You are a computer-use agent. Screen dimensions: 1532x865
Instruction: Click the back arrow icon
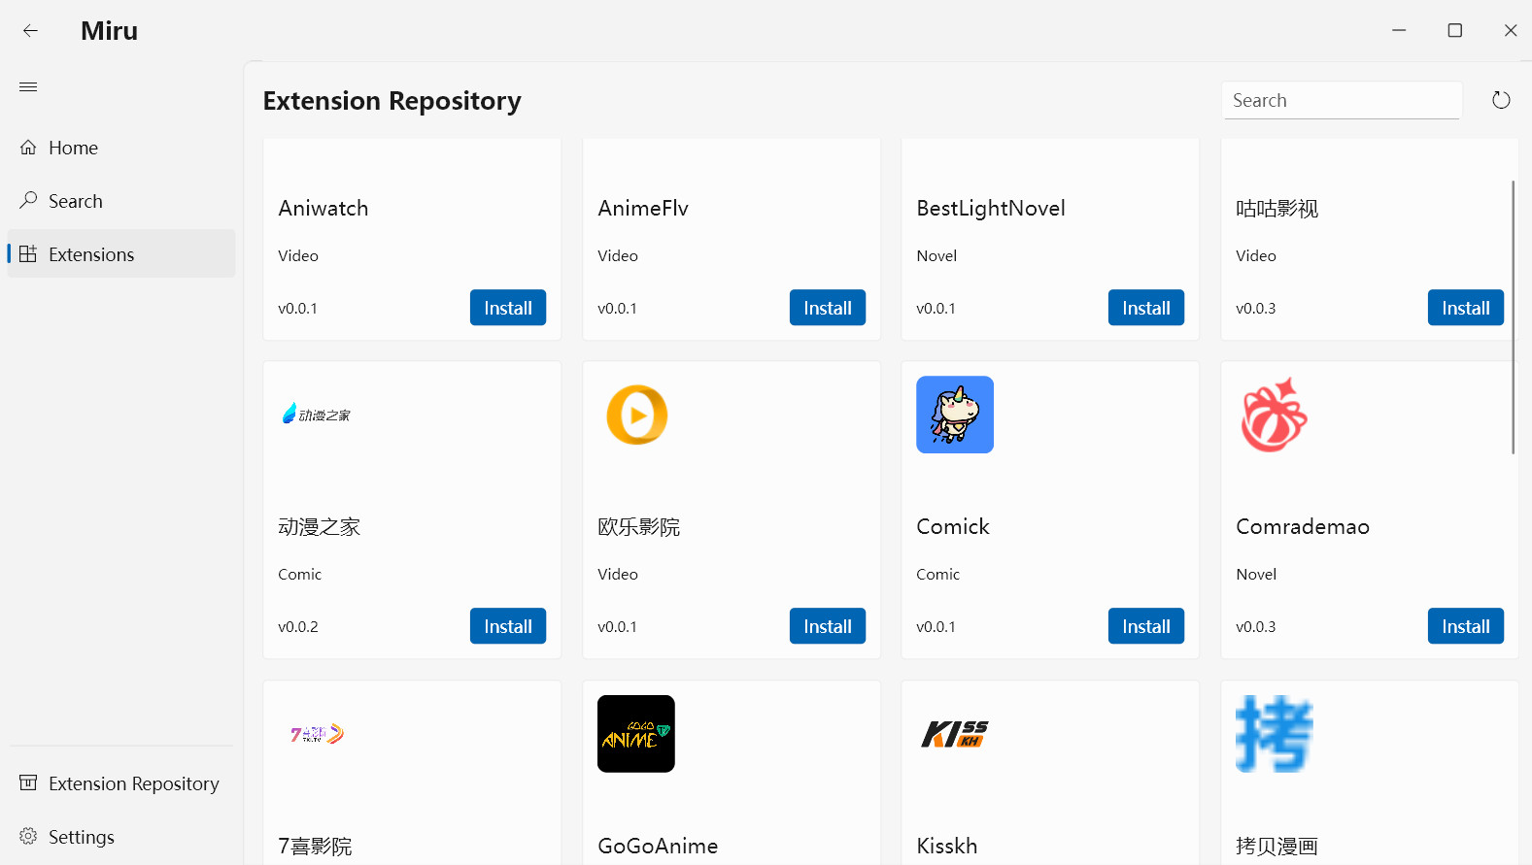click(x=30, y=31)
